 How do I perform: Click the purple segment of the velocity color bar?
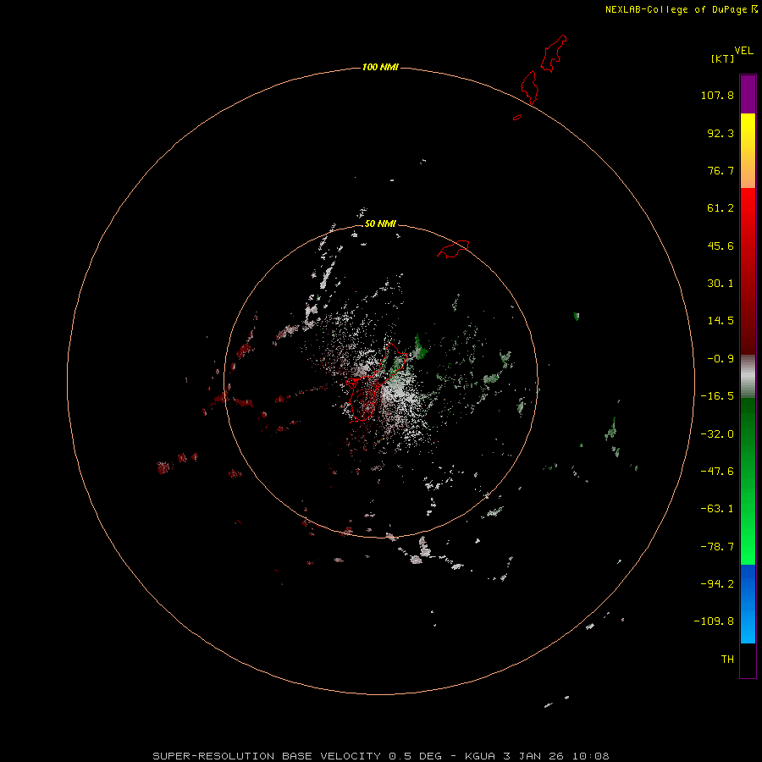click(x=748, y=94)
